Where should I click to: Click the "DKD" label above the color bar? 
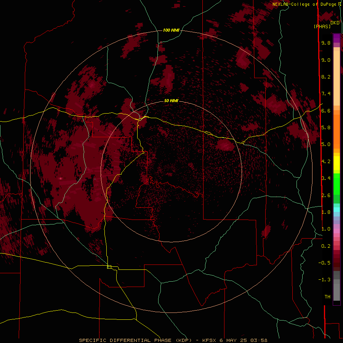pyautogui.click(x=335, y=23)
